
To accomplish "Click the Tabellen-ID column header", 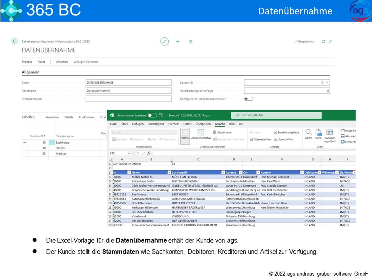I will coord(38,136).
